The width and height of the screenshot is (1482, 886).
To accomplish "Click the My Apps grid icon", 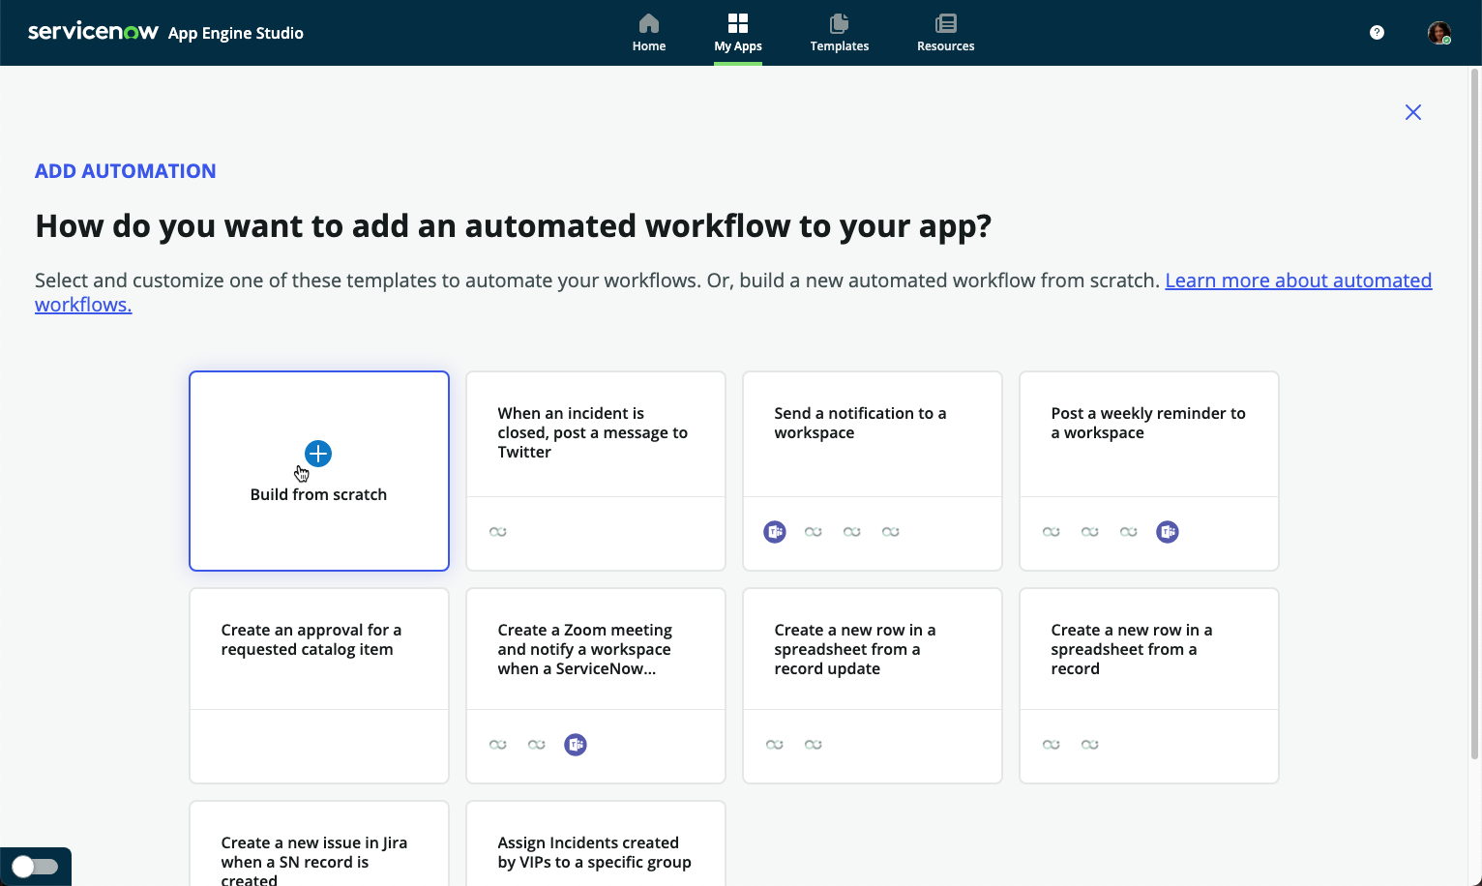I will pos(738,22).
